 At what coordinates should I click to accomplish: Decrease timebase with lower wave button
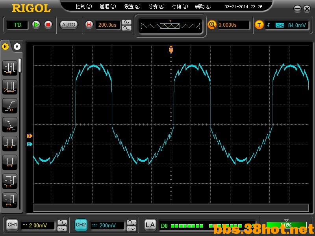click(126, 28)
